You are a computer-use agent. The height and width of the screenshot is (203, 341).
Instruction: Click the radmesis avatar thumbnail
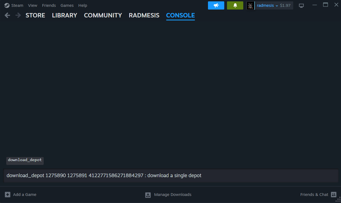point(250,5)
